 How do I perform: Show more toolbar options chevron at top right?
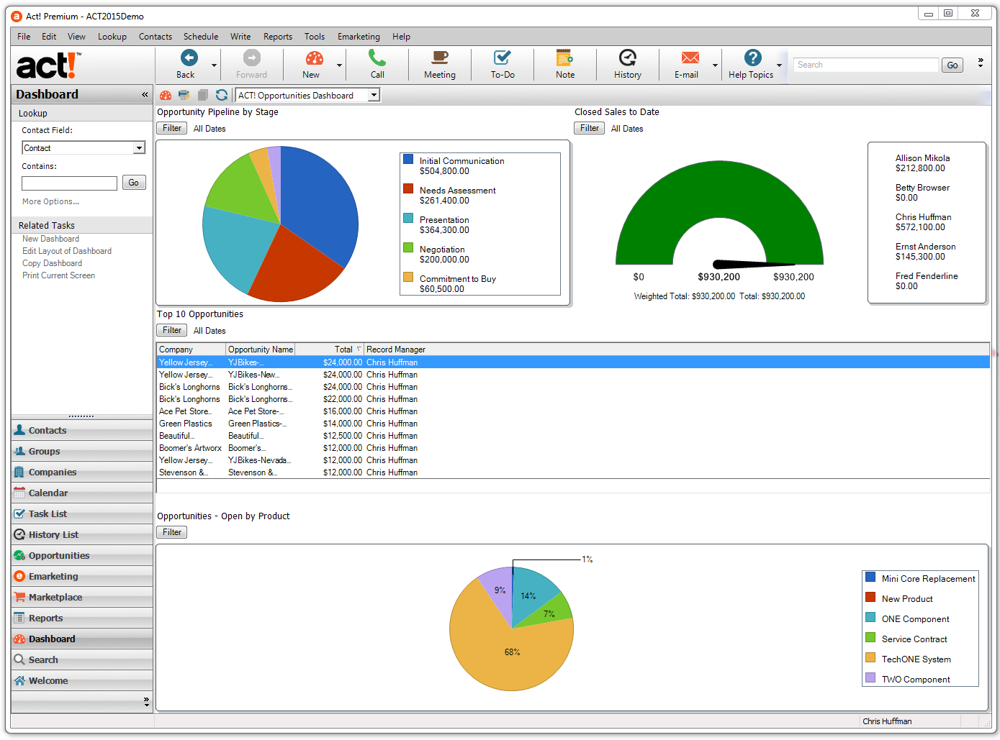click(x=981, y=63)
